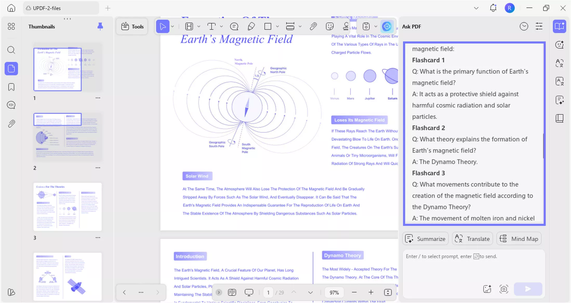The height and width of the screenshot is (303, 571).
Task: Open the zoom level 97% dropdown
Action: 334,293
